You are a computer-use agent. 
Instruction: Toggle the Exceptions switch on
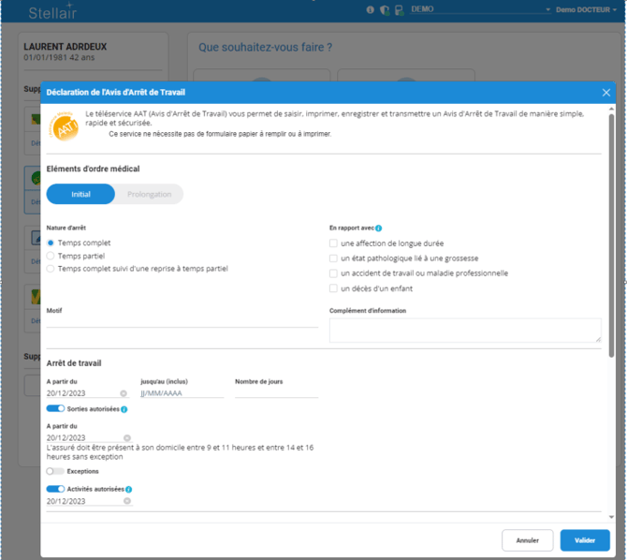tap(55, 472)
